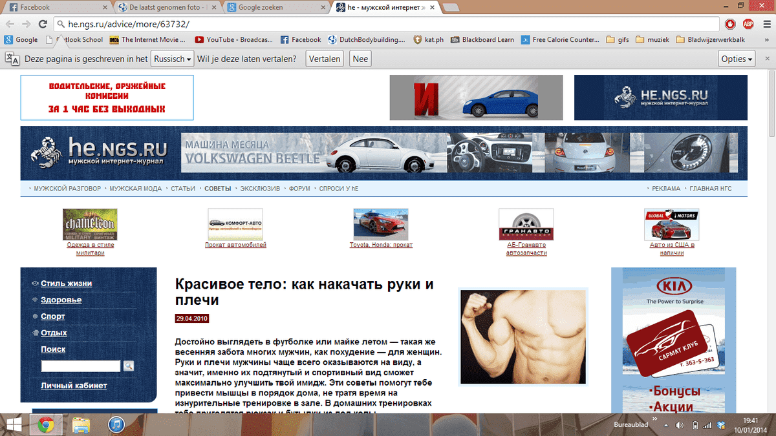Open the Chrome menu hamburger icon
The width and height of the screenshot is (776, 436).
click(766, 24)
